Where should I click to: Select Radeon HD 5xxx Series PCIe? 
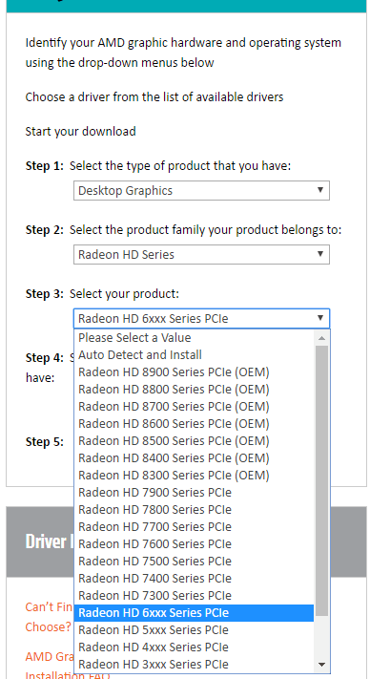tap(195, 629)
